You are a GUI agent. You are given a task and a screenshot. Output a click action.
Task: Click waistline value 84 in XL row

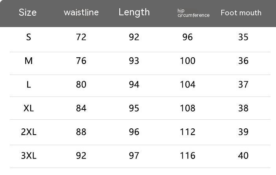(x=81, y=108)
